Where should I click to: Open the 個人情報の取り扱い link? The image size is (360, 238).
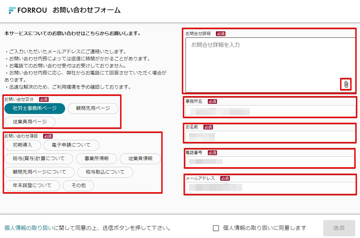click(x=29, y=228)
